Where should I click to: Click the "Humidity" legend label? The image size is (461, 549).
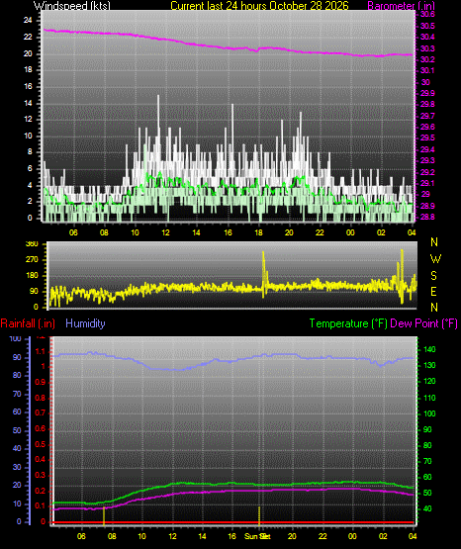tap(85, 323)
